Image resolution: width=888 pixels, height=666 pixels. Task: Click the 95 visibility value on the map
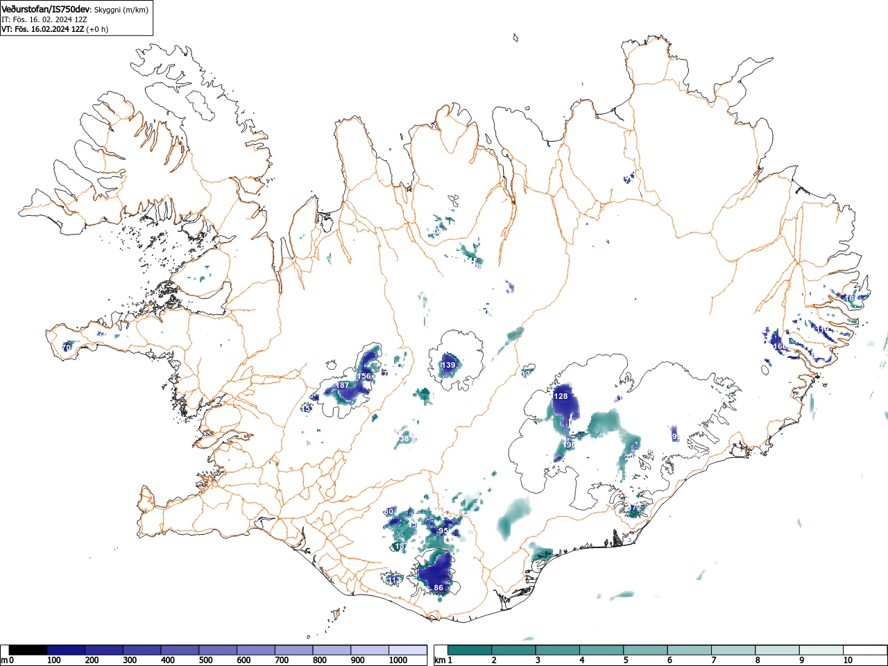pyautogui.click(x=443, y=530)
